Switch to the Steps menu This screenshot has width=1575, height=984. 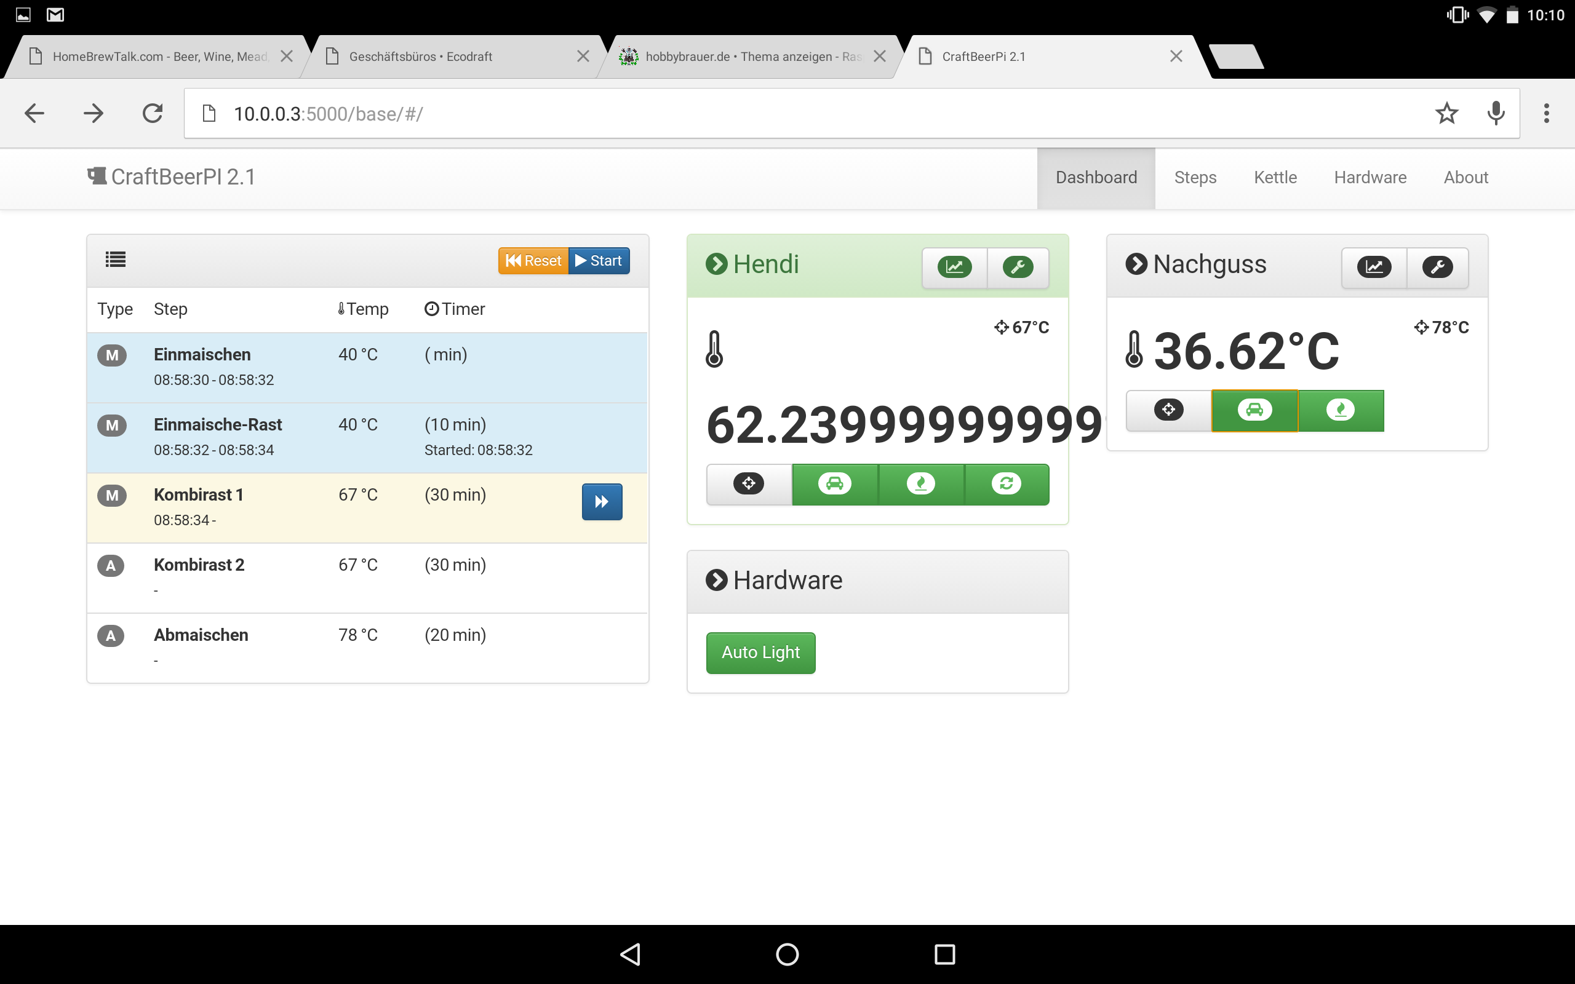1195,178
